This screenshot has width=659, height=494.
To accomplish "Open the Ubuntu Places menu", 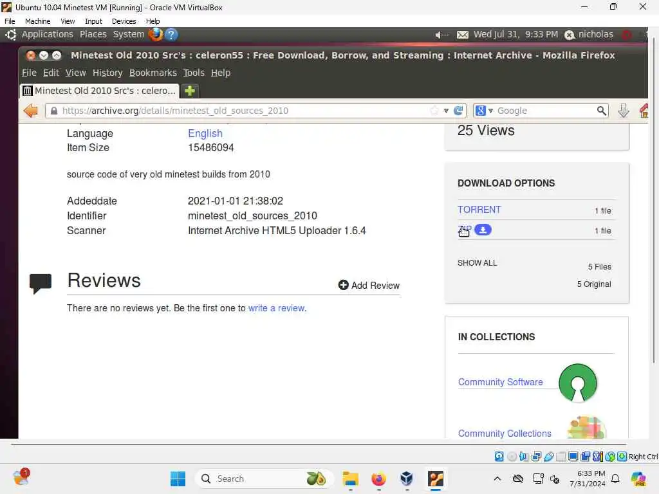I will coord(93,35).
